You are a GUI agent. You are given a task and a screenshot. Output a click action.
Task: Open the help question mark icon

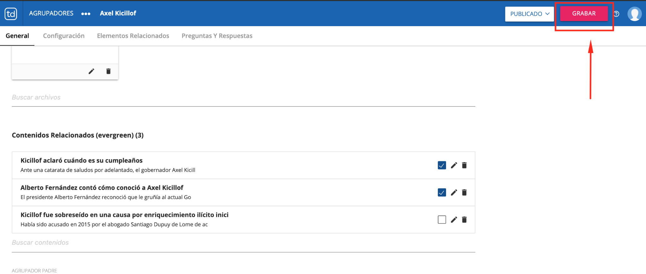(616, 14)
